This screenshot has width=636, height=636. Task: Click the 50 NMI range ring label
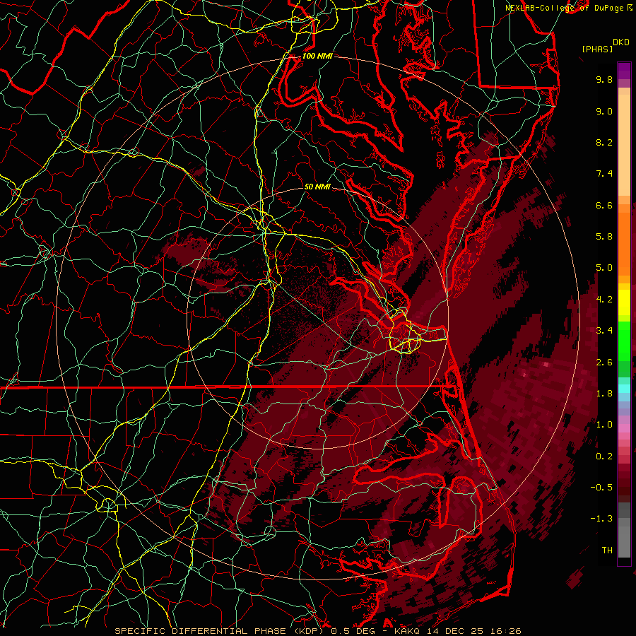click(317, 187)
